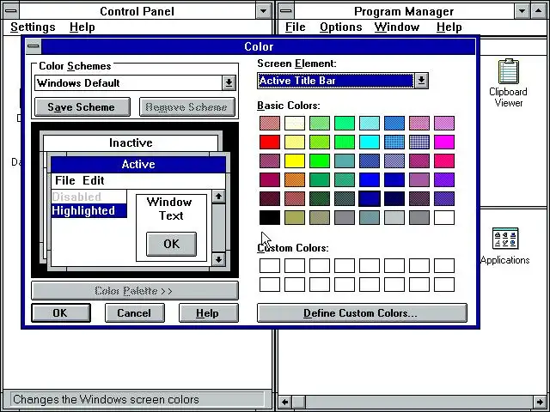Screen dimensions: 550x412
Task: Select the first custom color box
Action: tap(270, 265)
